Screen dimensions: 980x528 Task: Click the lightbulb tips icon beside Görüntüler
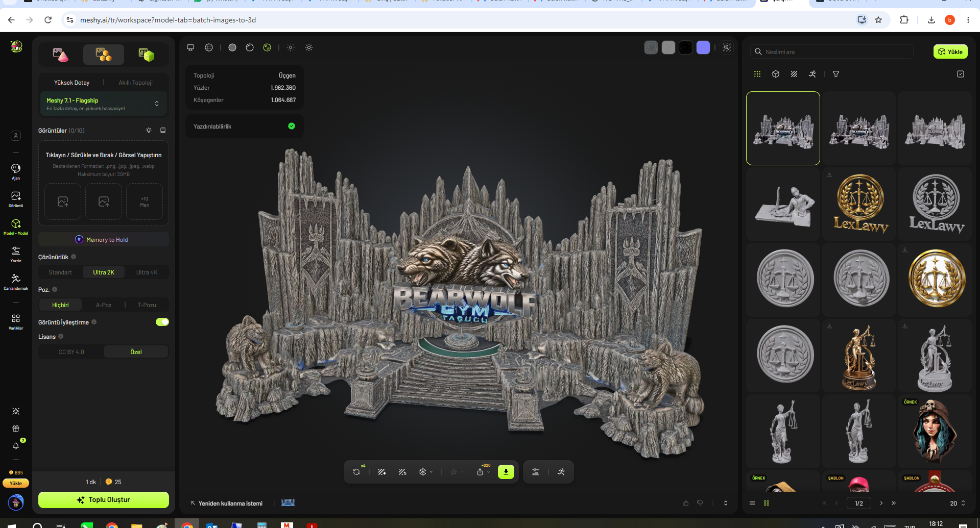coord(149,130)
